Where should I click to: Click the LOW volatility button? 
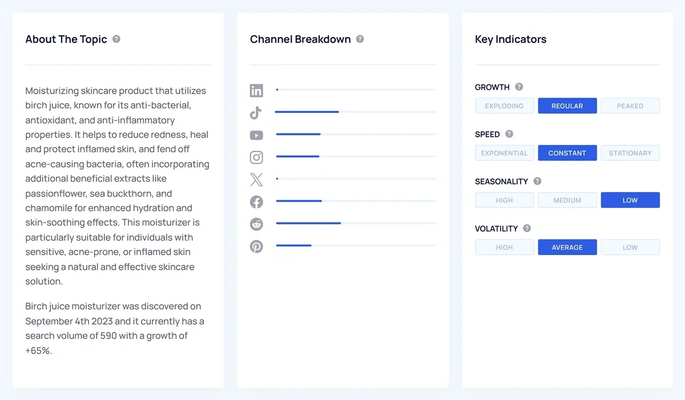(630, 247)
